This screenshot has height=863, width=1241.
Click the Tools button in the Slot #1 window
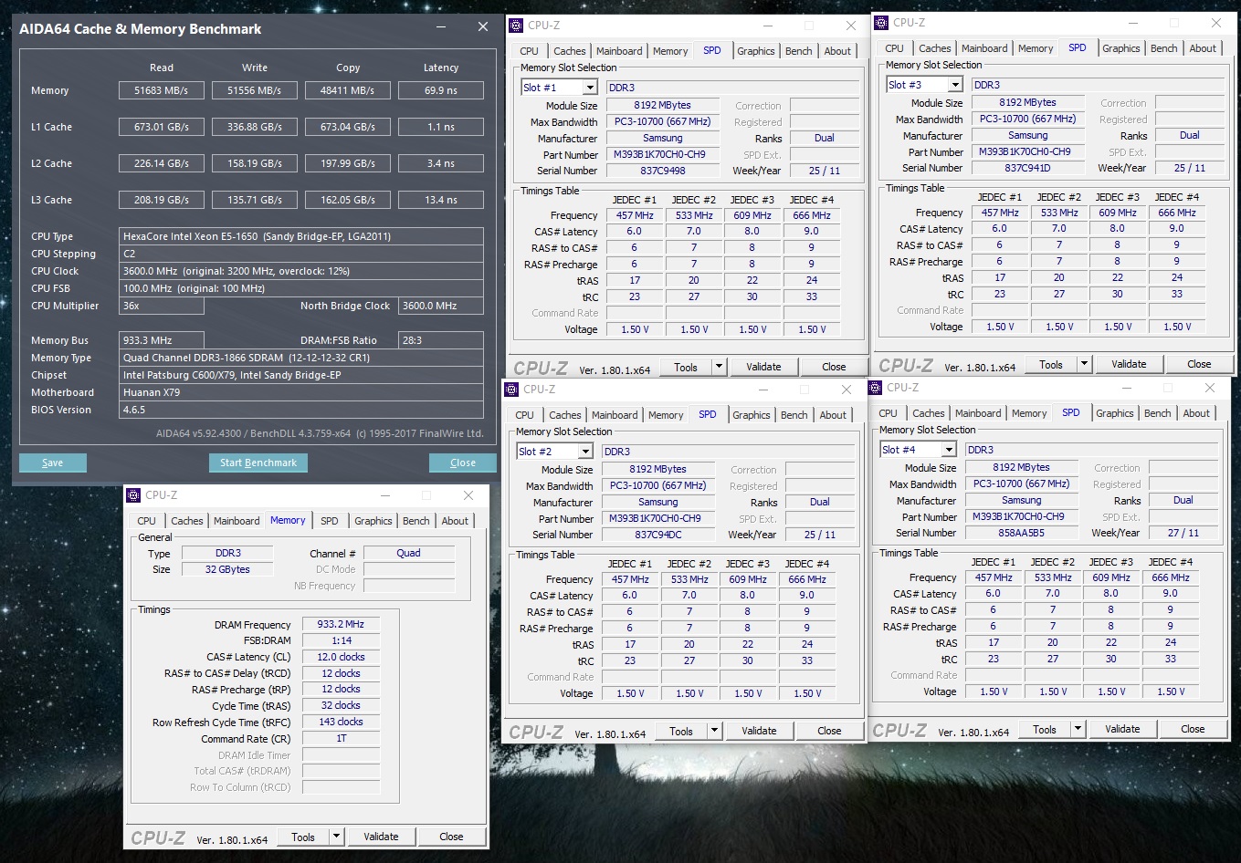tap(686, 367)
